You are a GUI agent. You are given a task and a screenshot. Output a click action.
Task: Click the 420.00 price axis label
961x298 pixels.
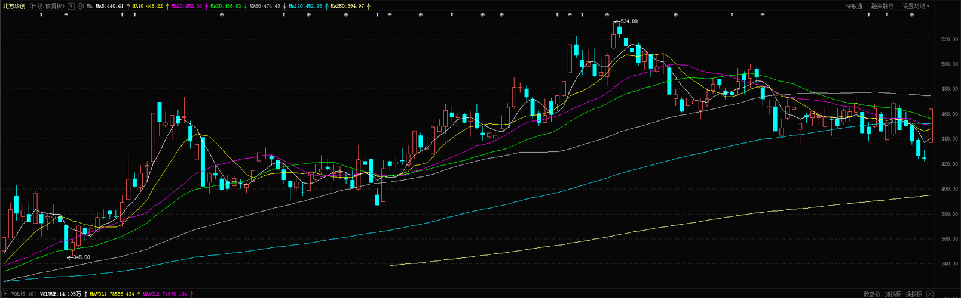point(949,164)
